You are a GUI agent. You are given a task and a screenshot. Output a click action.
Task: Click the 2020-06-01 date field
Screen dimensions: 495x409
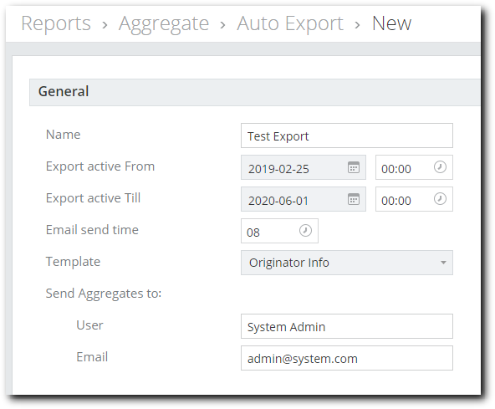pos(303,199)
